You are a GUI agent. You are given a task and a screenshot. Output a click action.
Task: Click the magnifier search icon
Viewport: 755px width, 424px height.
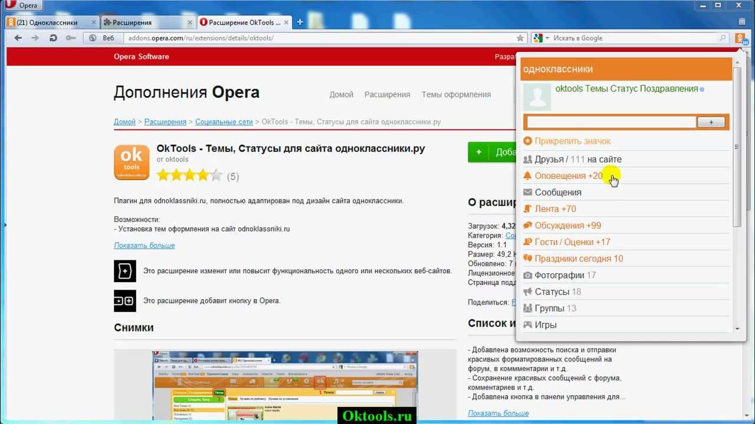point(723,38)
